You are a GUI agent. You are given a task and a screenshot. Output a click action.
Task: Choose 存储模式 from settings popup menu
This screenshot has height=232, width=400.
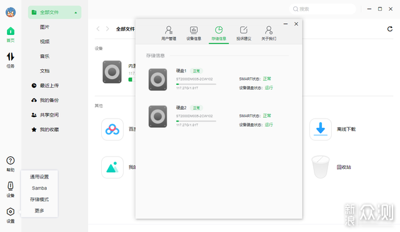[39, 200]
